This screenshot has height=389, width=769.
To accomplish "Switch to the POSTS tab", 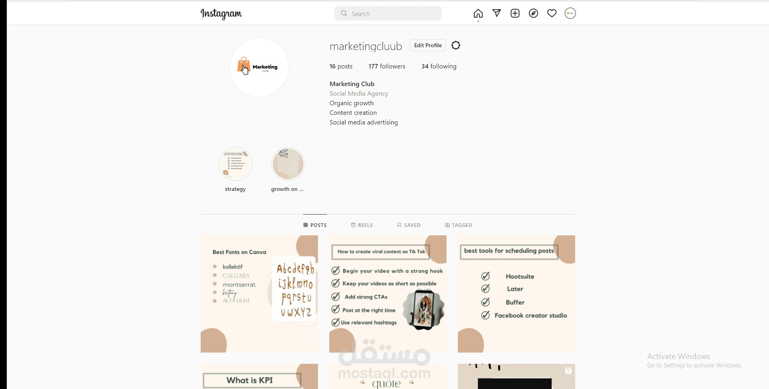I will click(315, 225).
